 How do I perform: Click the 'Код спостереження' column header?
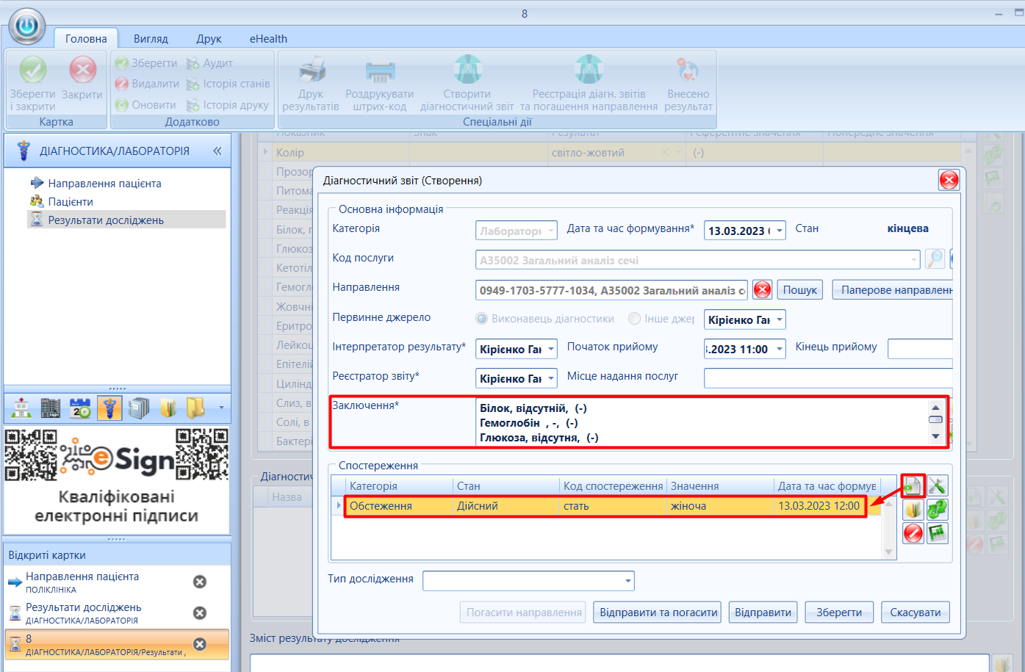(x=614, y=485)
